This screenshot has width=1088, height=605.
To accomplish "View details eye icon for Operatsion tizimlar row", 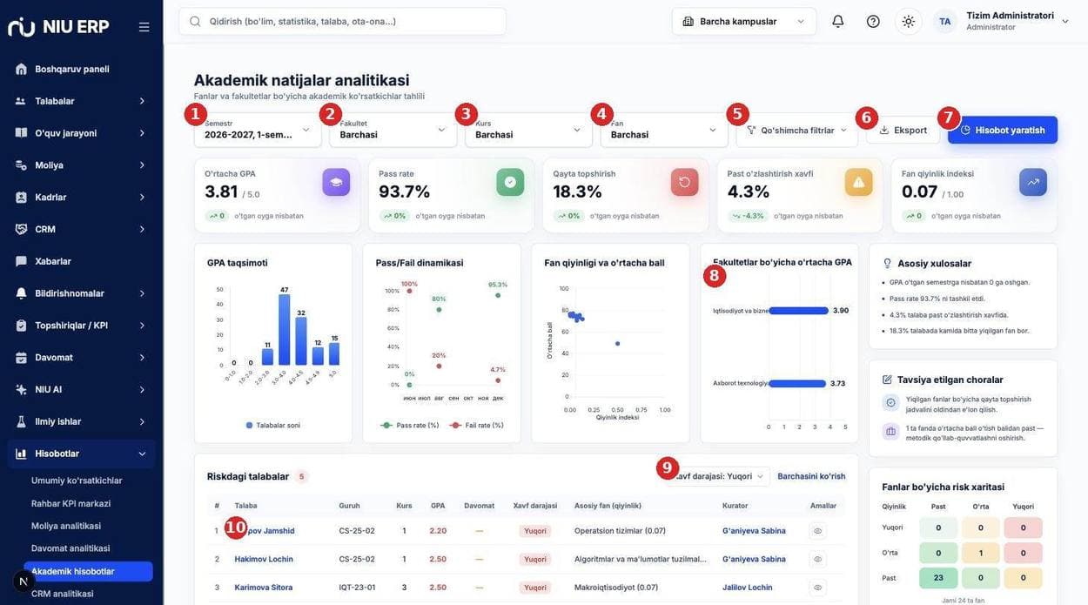I will 817,531.
